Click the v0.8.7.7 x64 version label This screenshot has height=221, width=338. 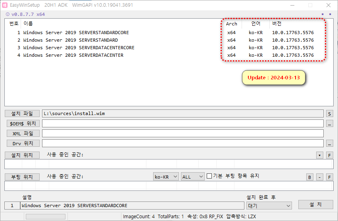coord(28,14)
